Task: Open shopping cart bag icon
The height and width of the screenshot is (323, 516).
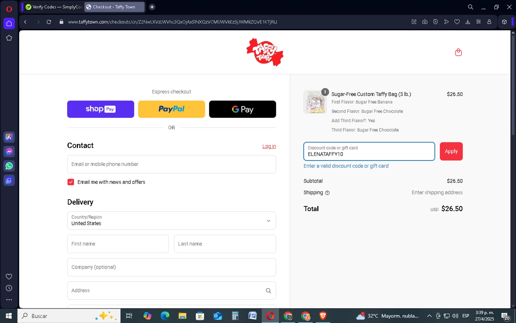Action: [x=458, y=52]
